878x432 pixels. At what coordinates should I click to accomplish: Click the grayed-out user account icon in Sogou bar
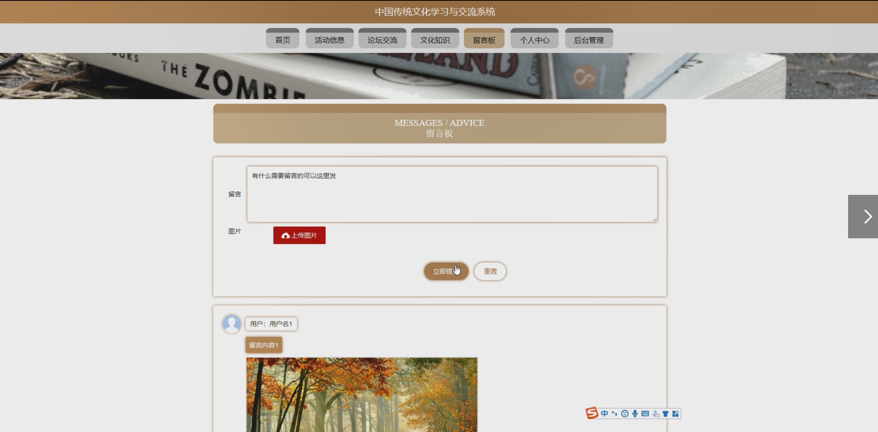656,414
